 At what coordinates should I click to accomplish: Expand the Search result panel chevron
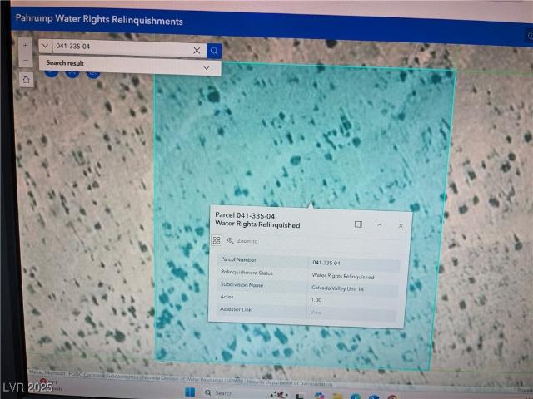point(207,68)
